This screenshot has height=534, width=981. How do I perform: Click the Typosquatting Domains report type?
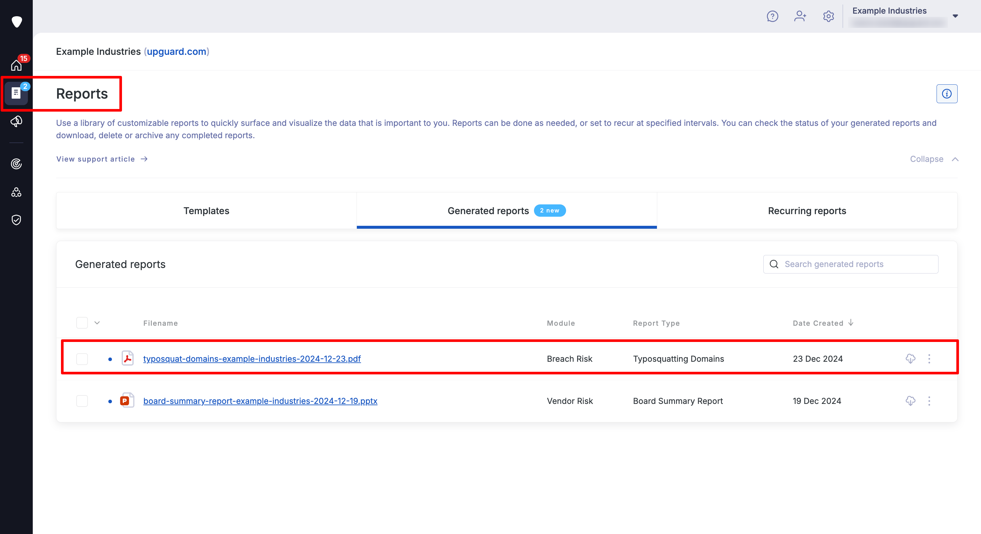[x=678, y=359]
